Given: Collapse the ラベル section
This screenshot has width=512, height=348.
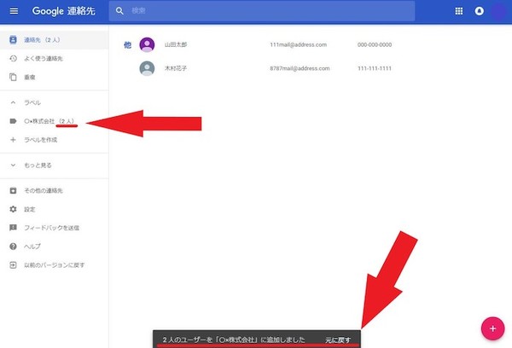Looking at the screenshot, I should (13, 102).
